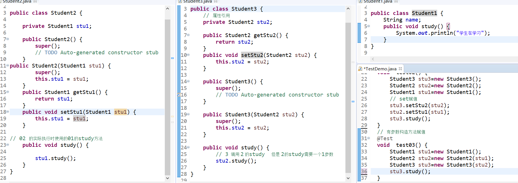Screen dimensions: 518x183
Task: Close the Student1.java editor tab
Action: click(396, 1)
